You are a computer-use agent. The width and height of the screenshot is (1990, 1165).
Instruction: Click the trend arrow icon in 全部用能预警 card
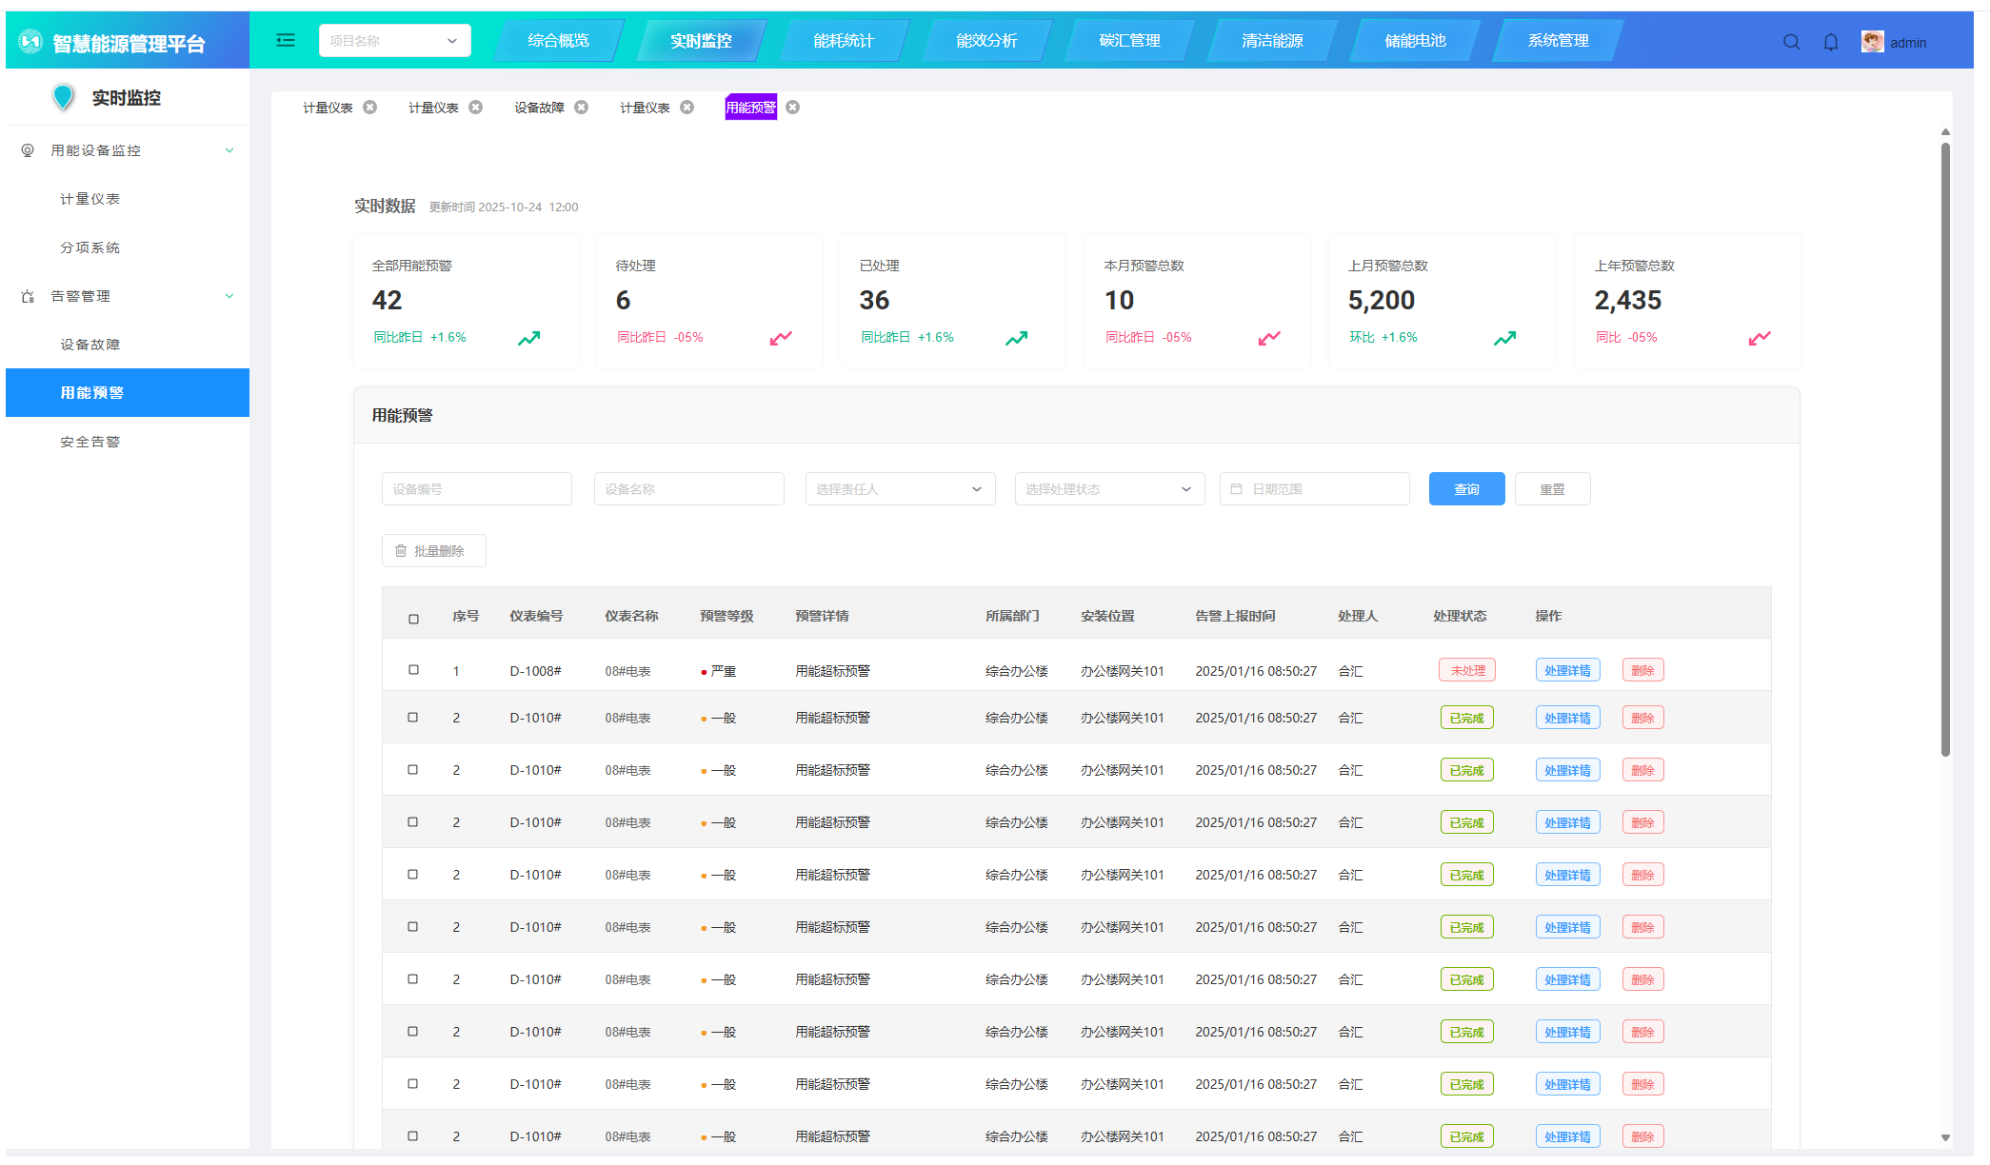[529, 338]
